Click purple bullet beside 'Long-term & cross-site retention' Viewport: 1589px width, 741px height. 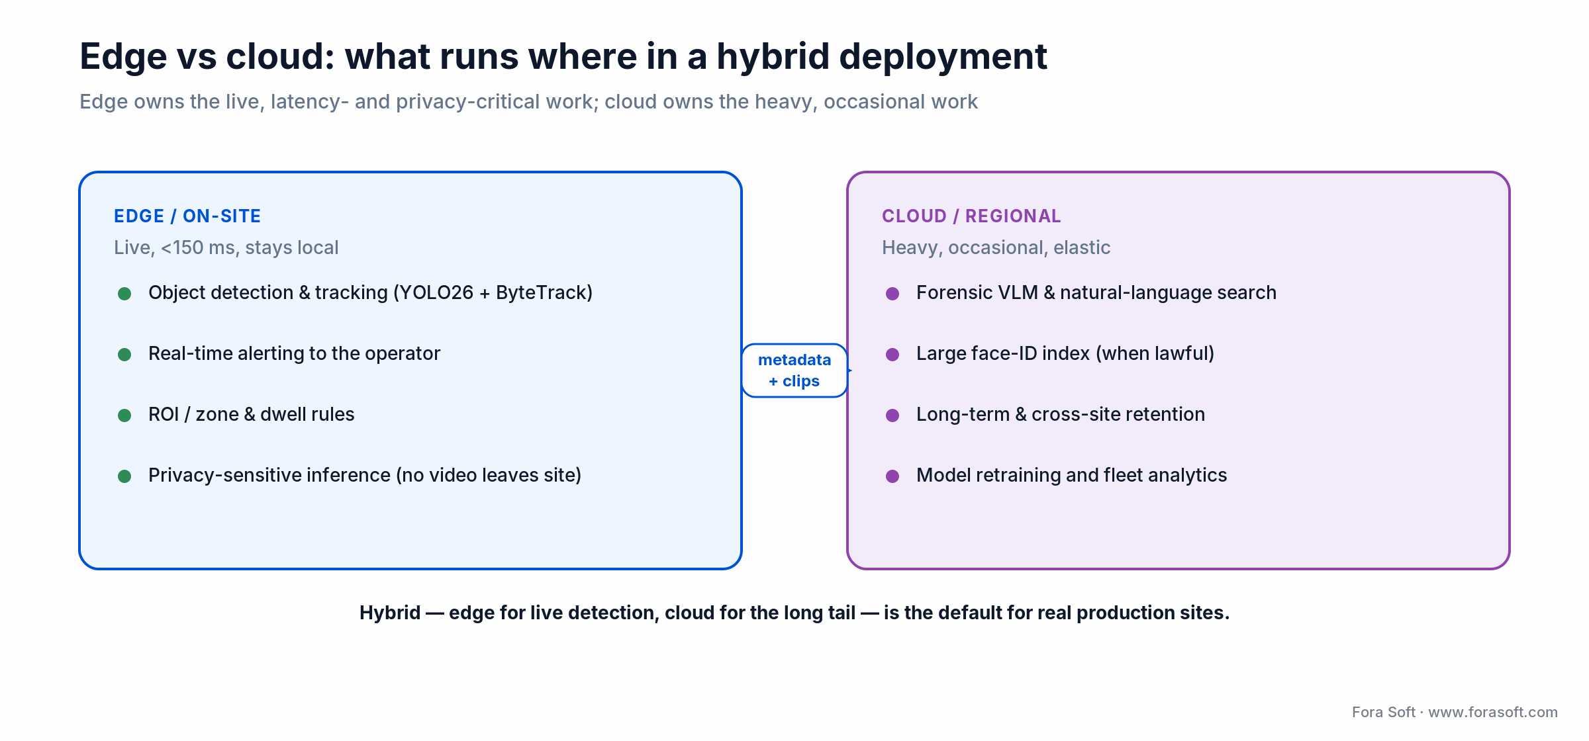coord(892,415)
